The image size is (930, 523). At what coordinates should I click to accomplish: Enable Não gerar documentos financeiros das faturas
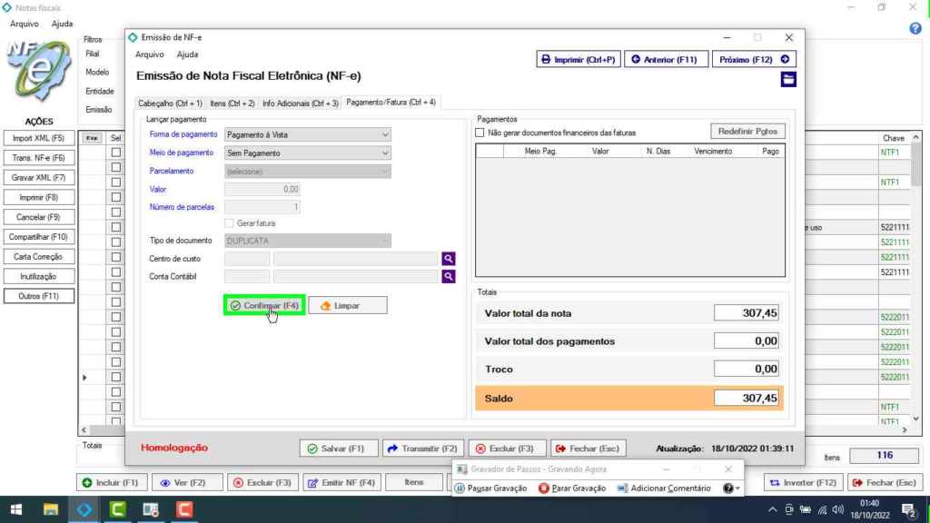coord(480,133)
